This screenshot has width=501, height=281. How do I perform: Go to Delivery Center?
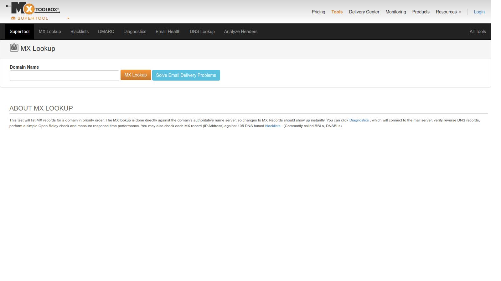364,12
